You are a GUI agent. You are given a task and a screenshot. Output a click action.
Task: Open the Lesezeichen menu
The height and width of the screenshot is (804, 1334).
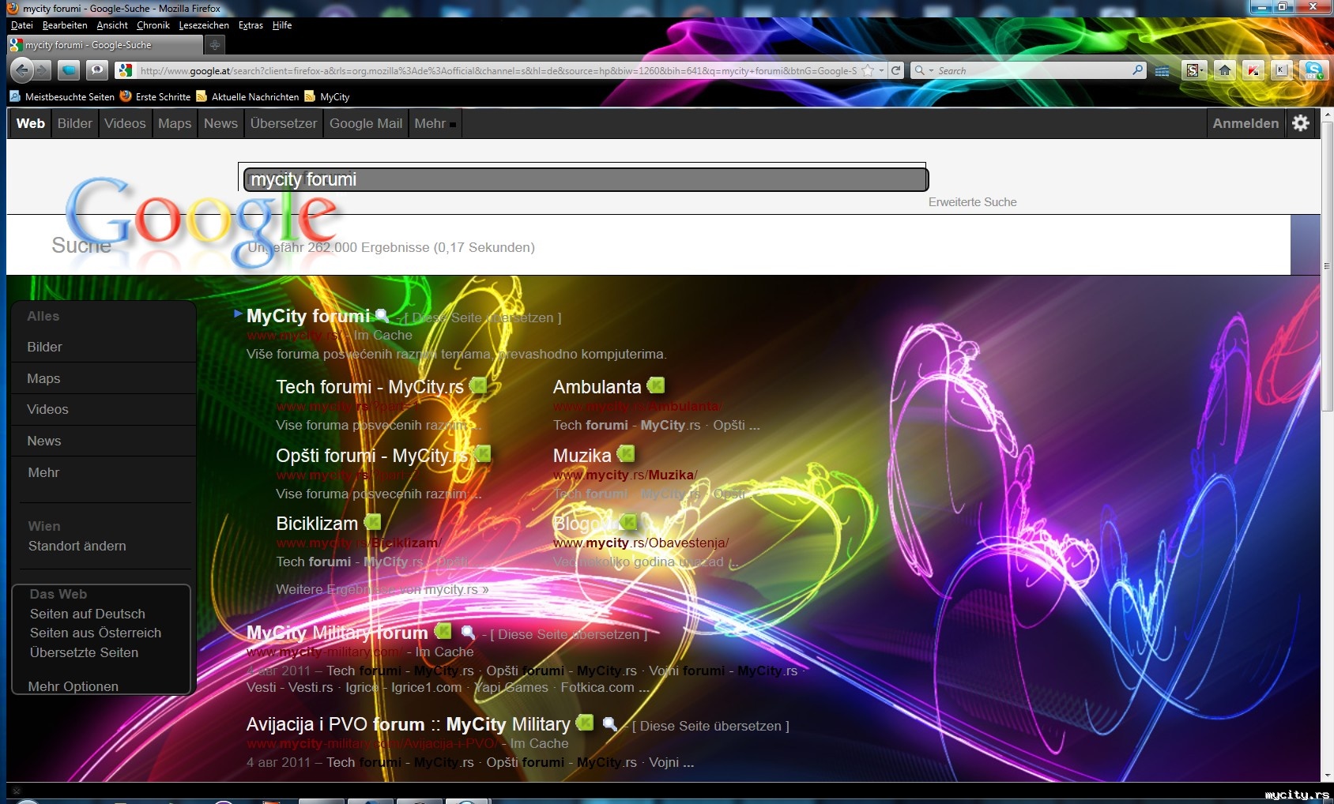(x=204, y=25)
